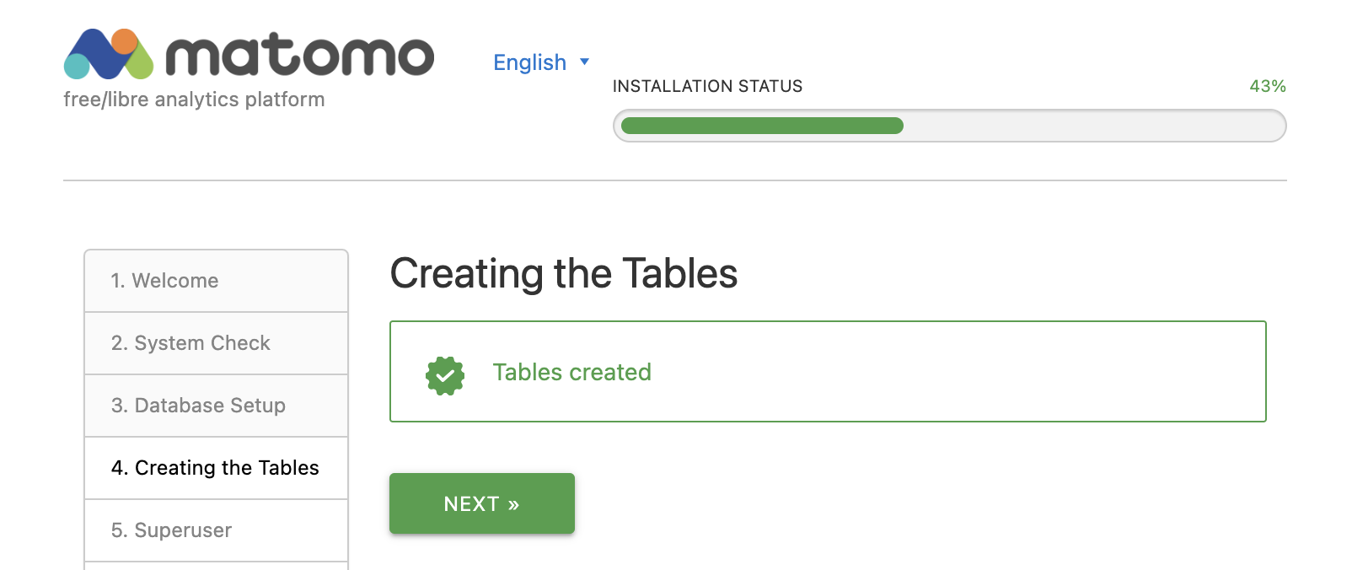Image resolution: width=1352 pixels, height=570 pixels.
Task: Select the Welcome step in the sidebar
Action: tap(164, 281)
